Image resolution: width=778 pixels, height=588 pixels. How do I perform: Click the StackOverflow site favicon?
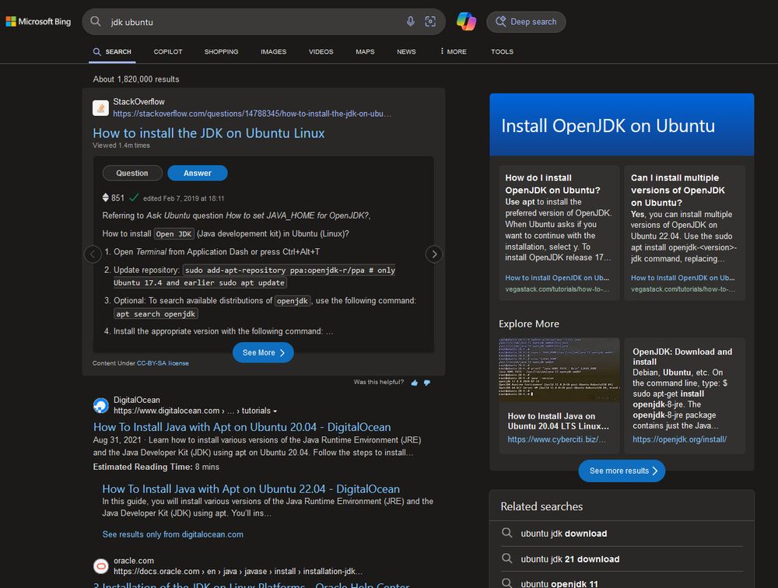(100, 107)
